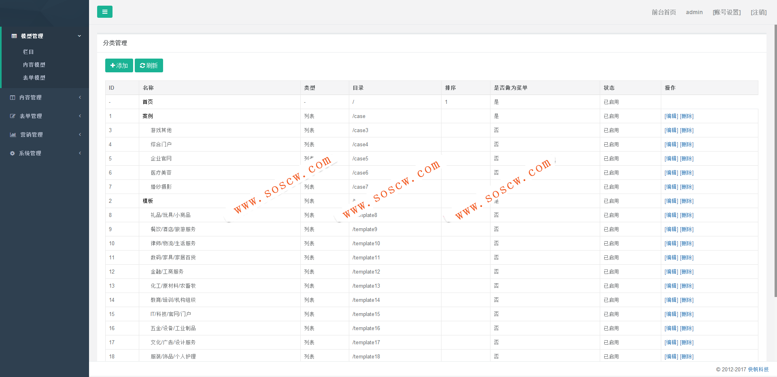Open the 快帆科技 footer link

(758, 369)
